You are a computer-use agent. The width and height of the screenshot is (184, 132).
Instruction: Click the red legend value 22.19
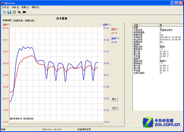[114, 33]
